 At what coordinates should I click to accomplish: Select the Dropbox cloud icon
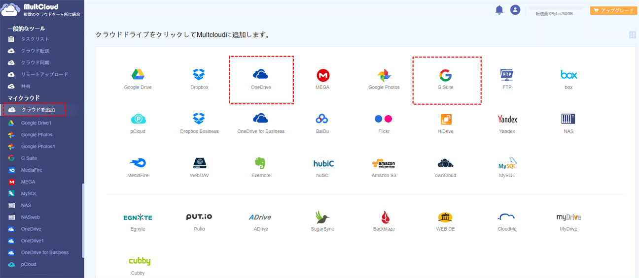199,79
